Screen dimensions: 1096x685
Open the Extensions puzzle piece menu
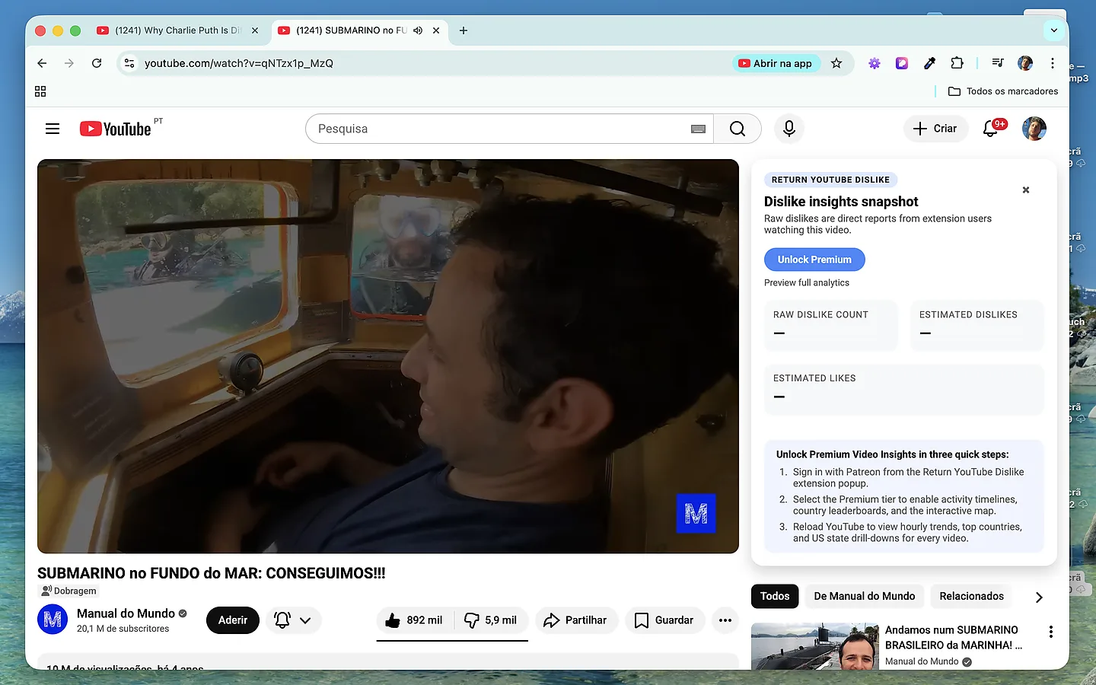pos(957,63)
